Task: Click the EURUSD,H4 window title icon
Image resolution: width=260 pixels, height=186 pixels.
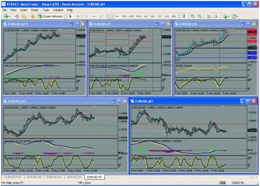Action: pyautogui.click(x=176, y=24)
